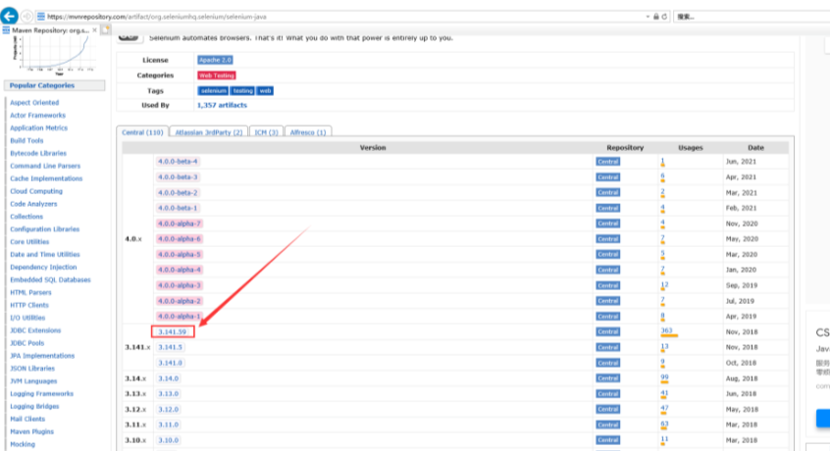The image size is (830, 451).
Task: Click Central badge in 3.14.0 row
Action: click(x=607, y=378)
